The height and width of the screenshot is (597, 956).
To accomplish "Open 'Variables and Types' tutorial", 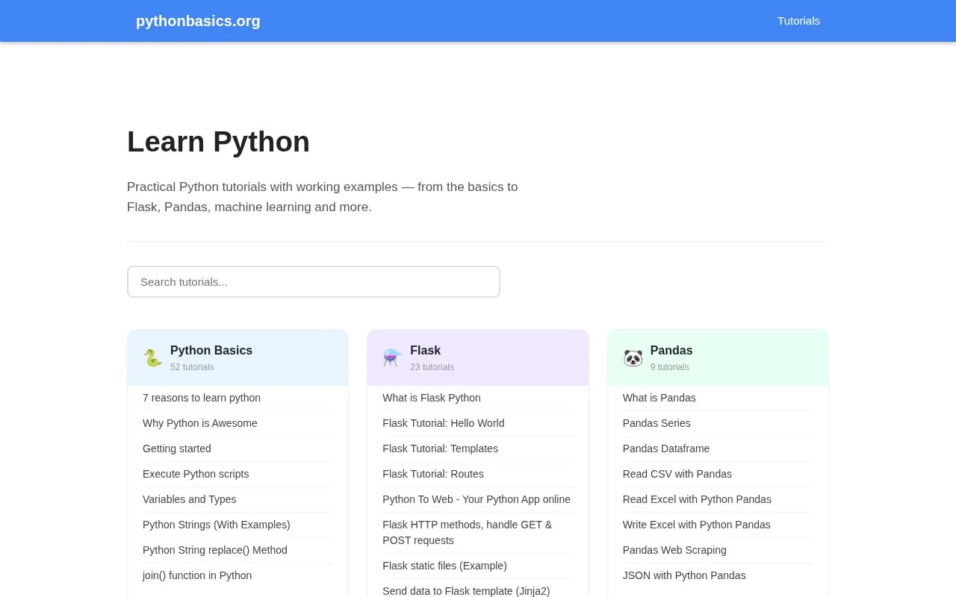I will click(x=190, y=499).
